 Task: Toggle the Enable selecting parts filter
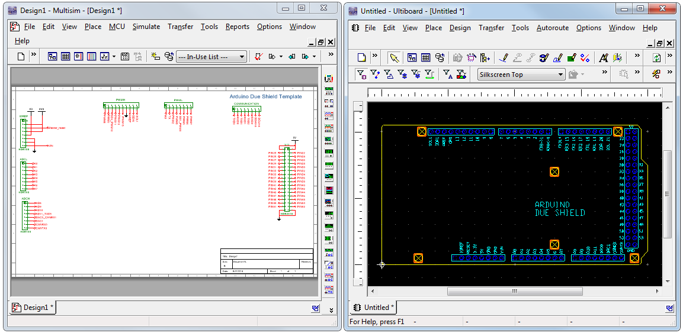click(361, 75)
